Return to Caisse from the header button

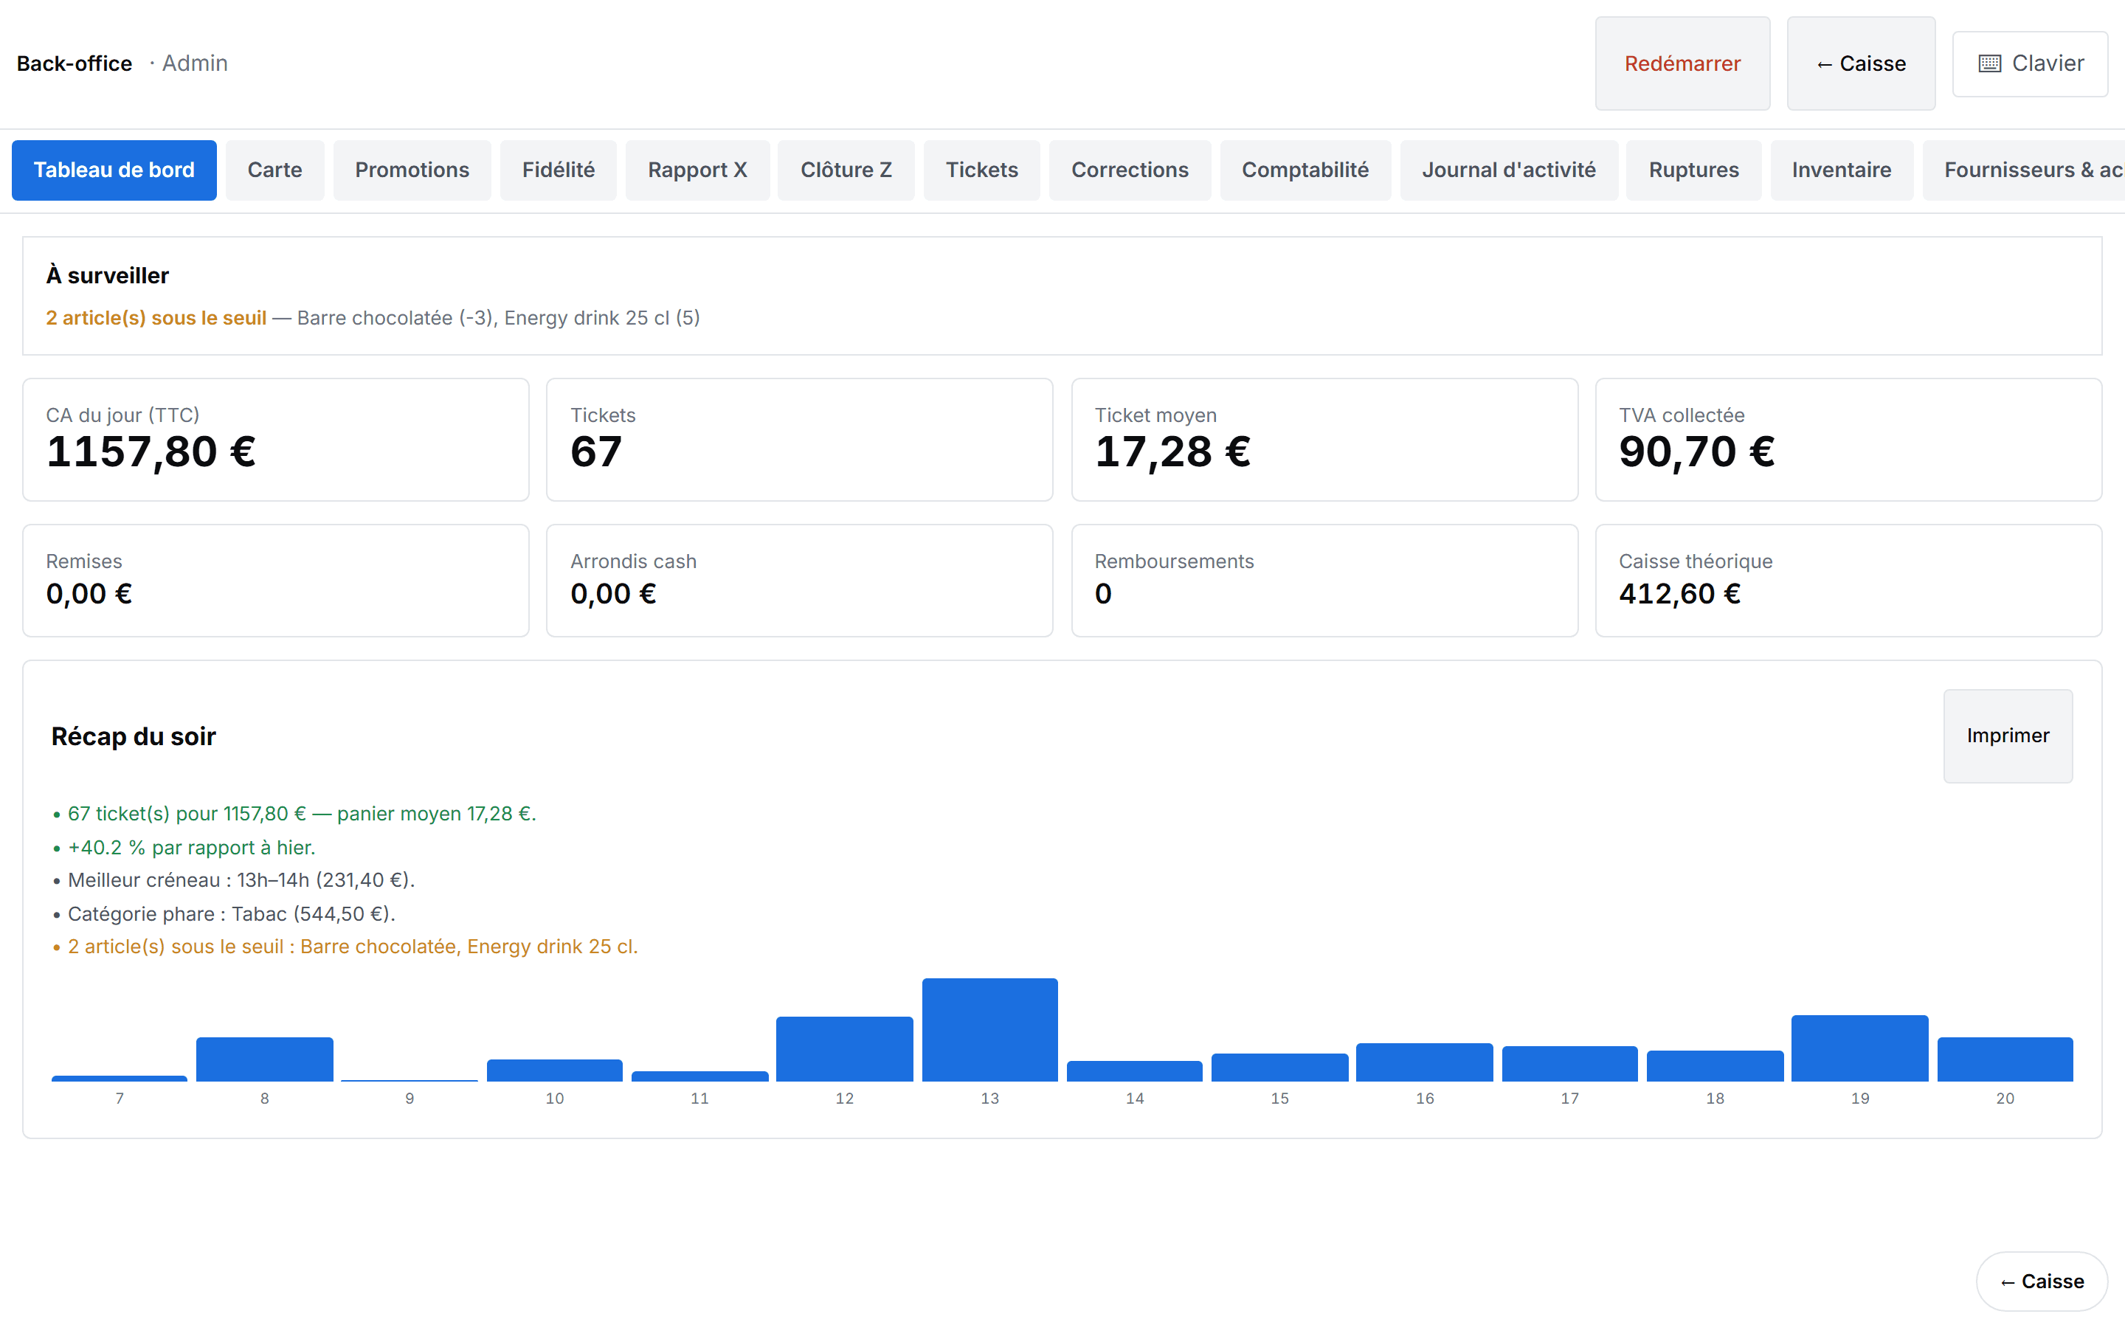pyautogui.click(x=1861, y=63)
